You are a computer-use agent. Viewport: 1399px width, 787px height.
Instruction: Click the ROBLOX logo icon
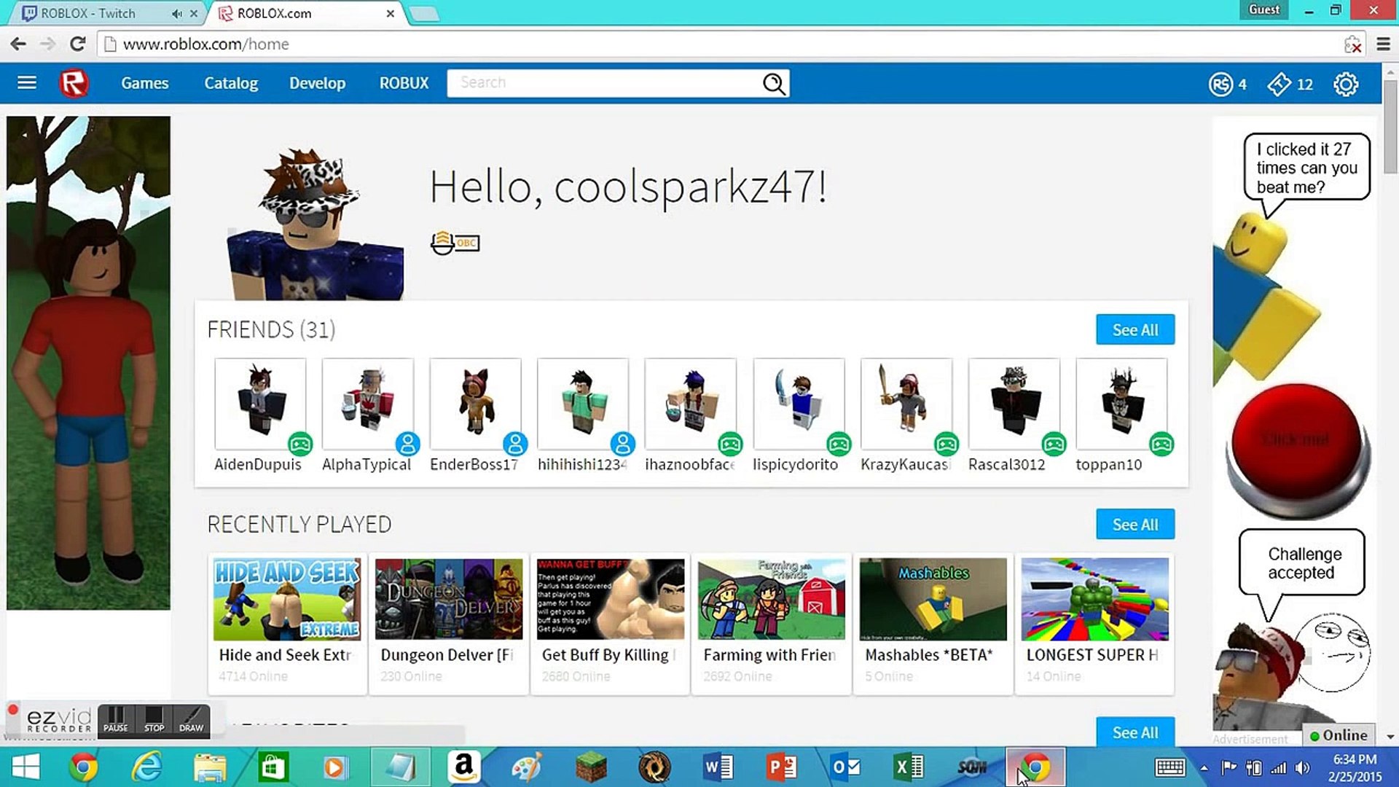(74, 83)
